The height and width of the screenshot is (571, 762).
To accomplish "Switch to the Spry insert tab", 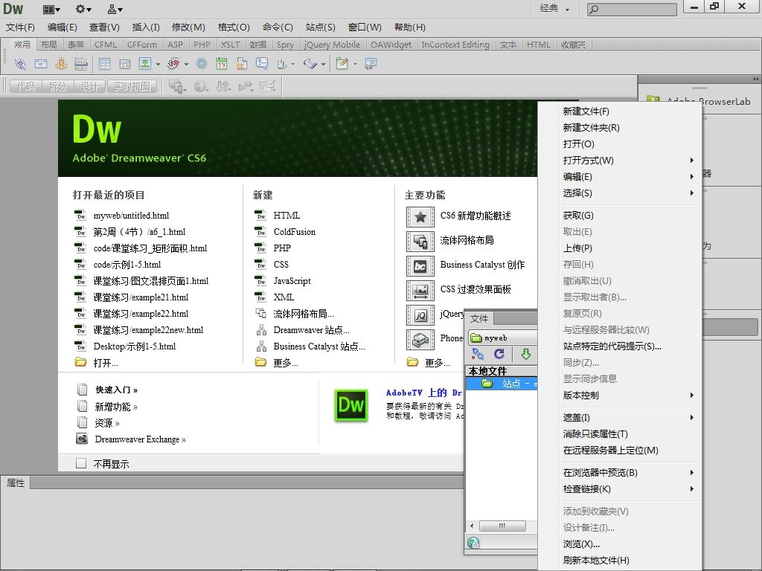I will coord(285,45).
